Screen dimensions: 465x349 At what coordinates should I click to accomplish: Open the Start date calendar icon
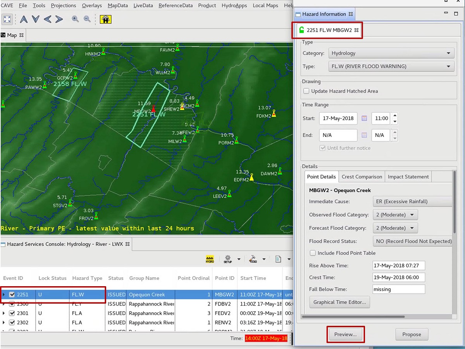(x=364, y=118)
